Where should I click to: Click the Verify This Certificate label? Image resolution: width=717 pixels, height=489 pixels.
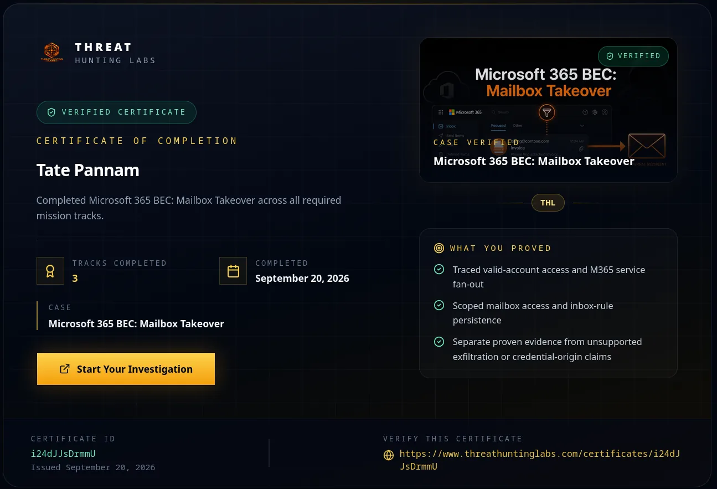point(452,439)
